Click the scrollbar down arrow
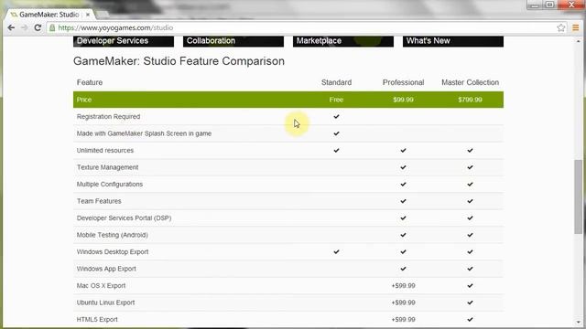The width and height of the screenshot is (586, 329). tap(579, 322)
